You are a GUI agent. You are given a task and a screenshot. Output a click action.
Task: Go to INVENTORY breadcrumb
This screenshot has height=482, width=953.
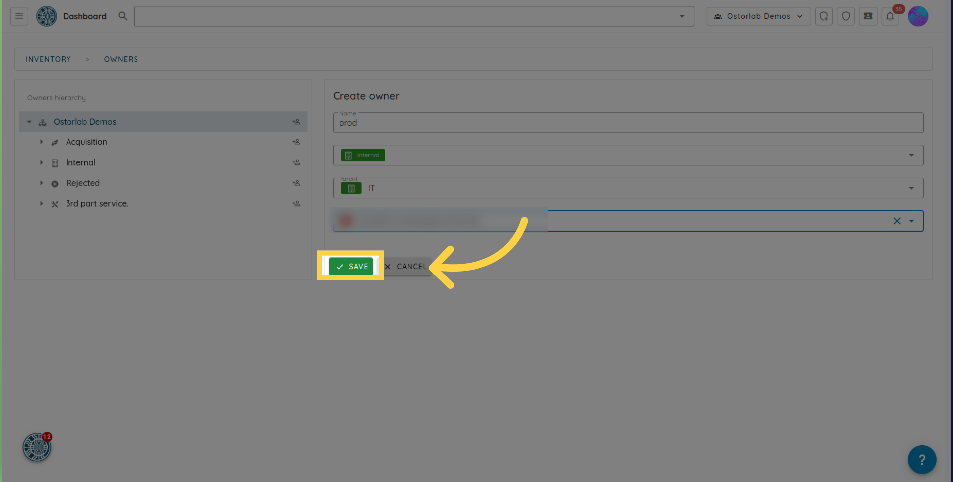[x=48, y=59]
